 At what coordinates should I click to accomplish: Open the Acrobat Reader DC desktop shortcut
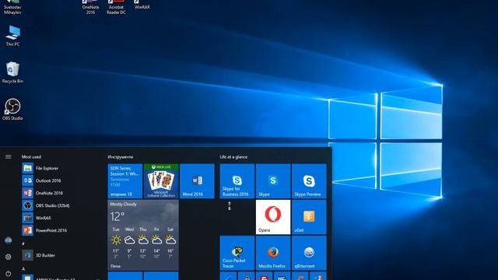[x=116, y=7]
